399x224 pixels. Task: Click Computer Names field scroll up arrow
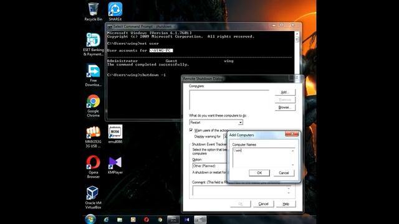292,151
